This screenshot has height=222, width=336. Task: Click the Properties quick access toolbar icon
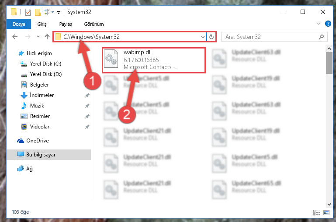(x=28, y=12)
